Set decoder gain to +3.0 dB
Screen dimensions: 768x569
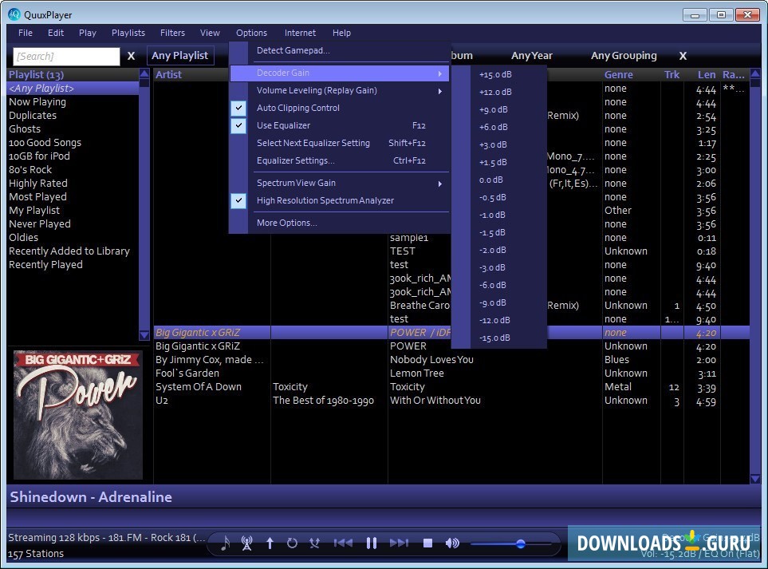click(494, 144)
